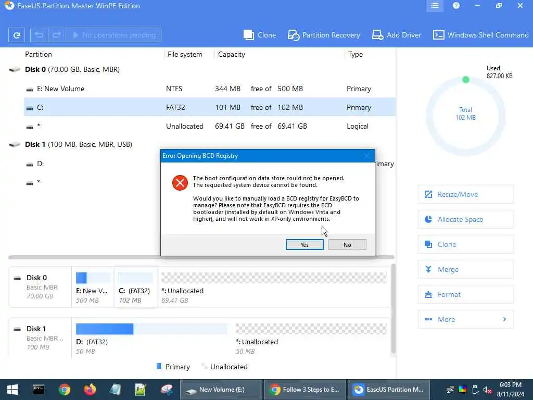Click Resize/Move in the side panel
Screen dimensions: 533x400
point(465,194)
